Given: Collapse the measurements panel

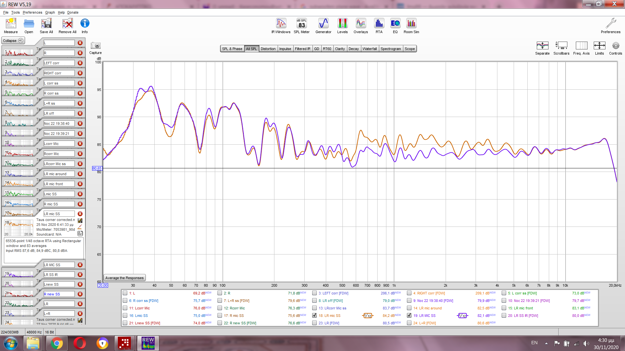Looking at the screenshot, I should (x=13, y=41).
